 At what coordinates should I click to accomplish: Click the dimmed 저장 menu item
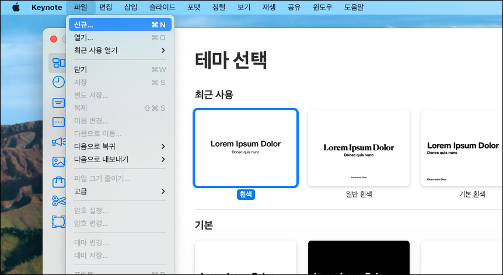(120, 82)
